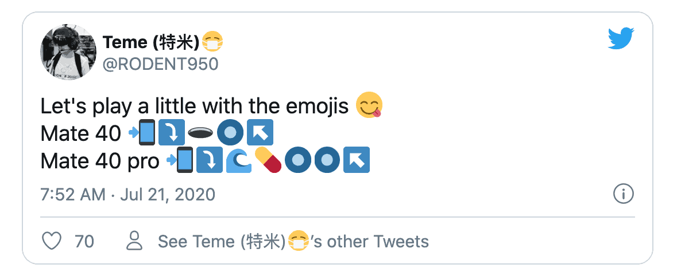Click the text Let's play a little with the emojis

(195, 106)
